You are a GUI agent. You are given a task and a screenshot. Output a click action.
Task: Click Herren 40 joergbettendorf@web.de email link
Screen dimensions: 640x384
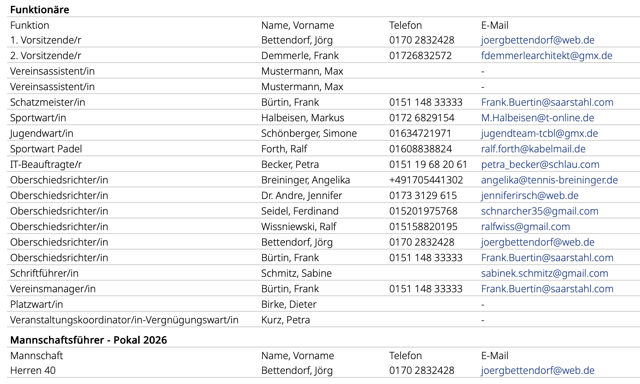pyautogui.click(x=538, y=370)
